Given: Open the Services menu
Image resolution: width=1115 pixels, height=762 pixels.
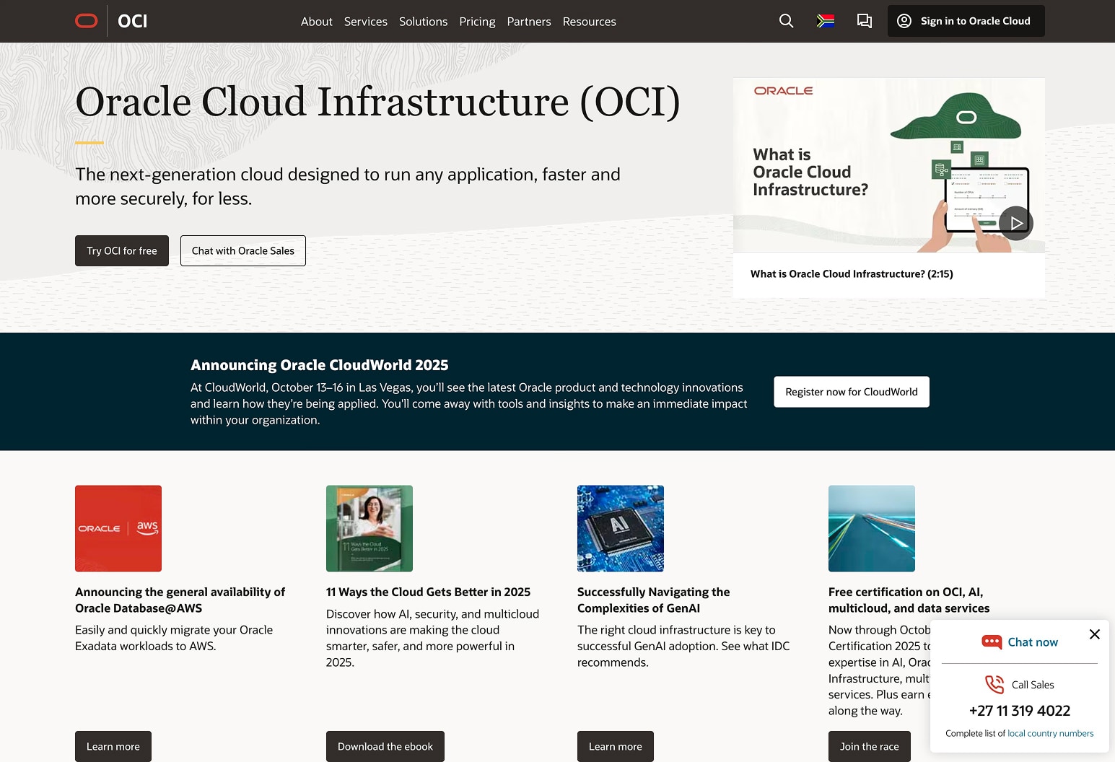Looking at the screenshot, I should pyautogui.click(x=366, y=22).
